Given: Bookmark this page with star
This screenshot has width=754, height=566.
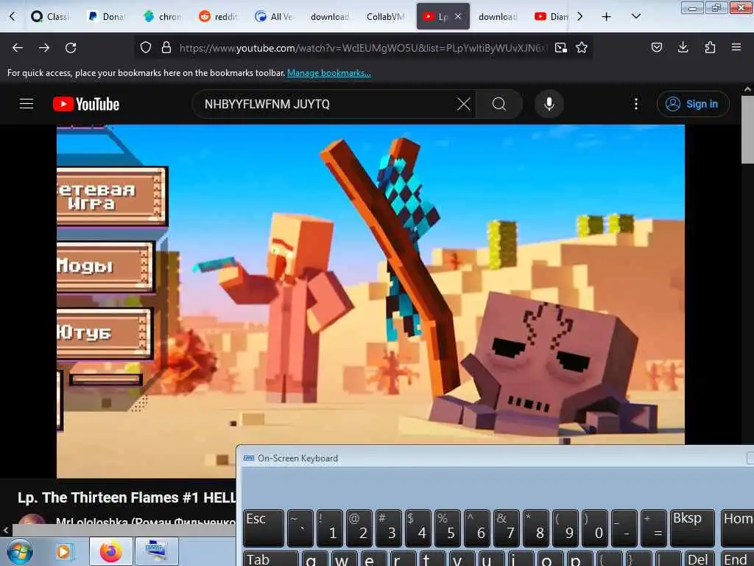Looking at the screenshot, I should click(582, 47).
